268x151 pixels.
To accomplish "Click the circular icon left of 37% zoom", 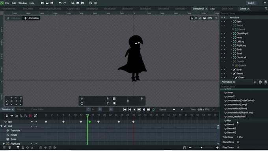I will (x=205, y=18).
